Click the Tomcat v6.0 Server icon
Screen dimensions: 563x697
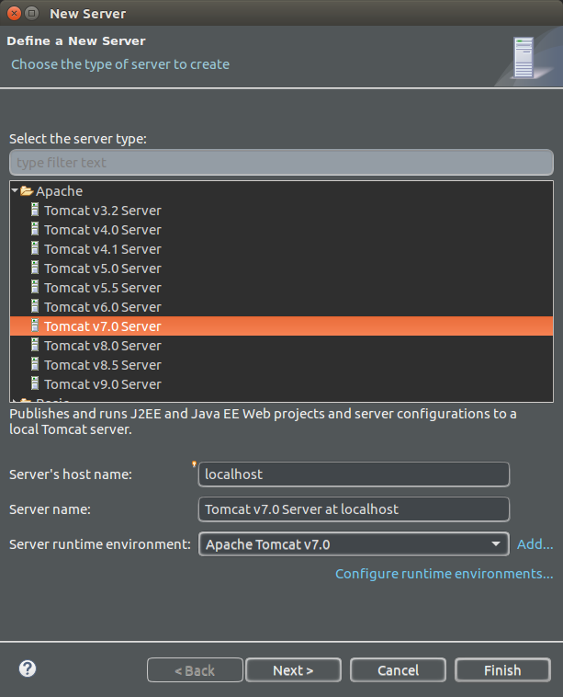[x=35, y=307]
